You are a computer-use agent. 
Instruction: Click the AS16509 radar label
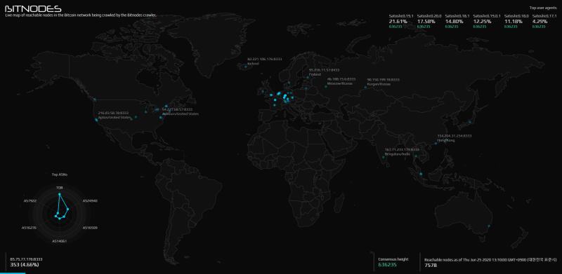(x=90, y=228)
